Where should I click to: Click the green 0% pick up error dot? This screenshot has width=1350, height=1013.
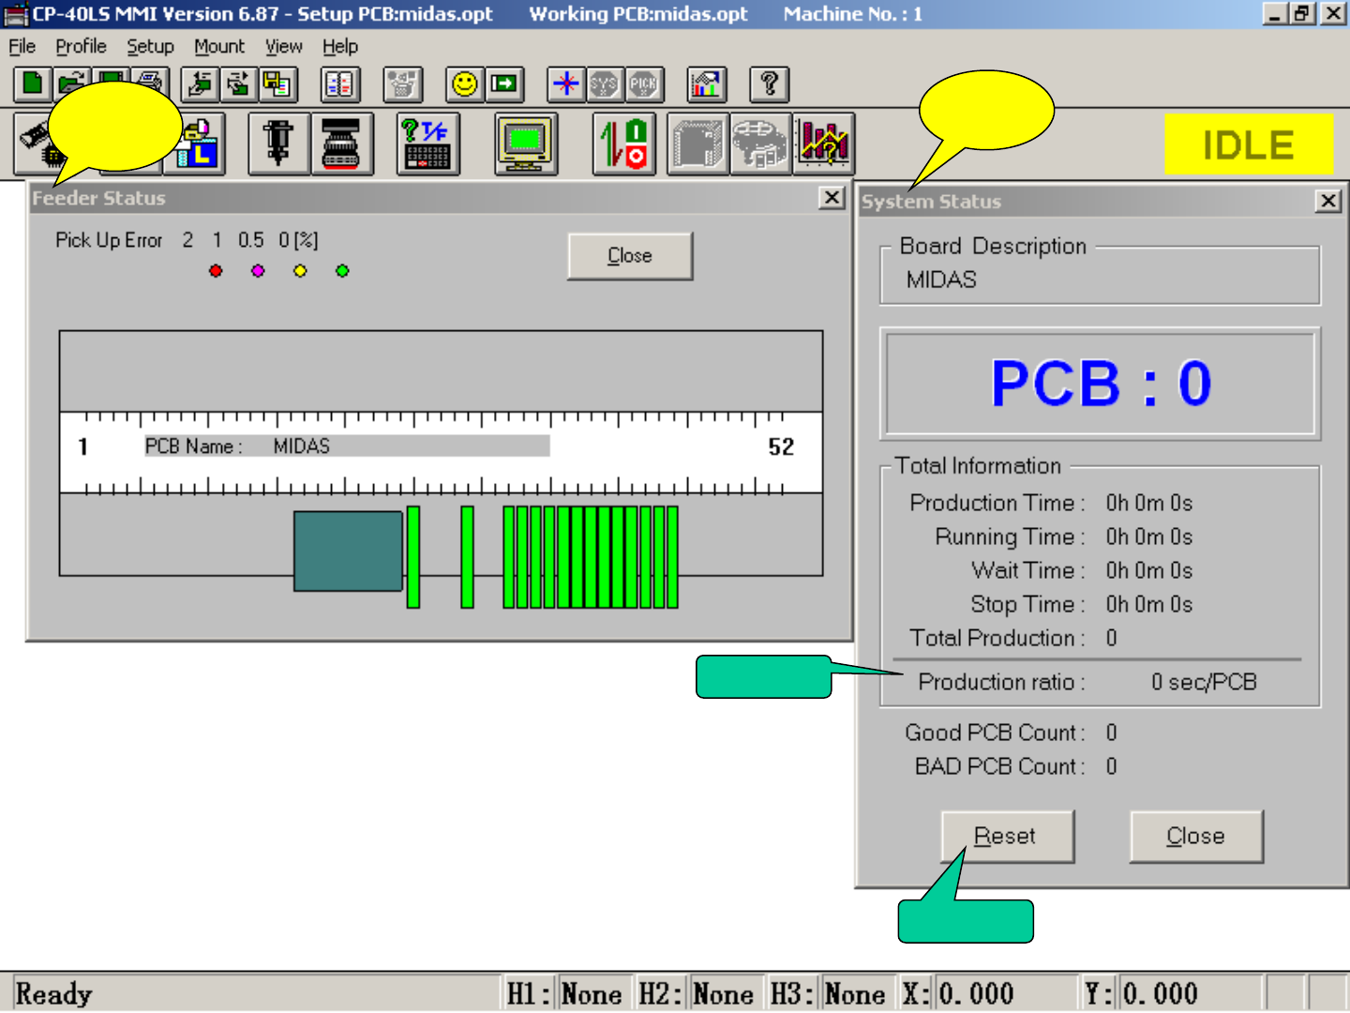point(342,271)
